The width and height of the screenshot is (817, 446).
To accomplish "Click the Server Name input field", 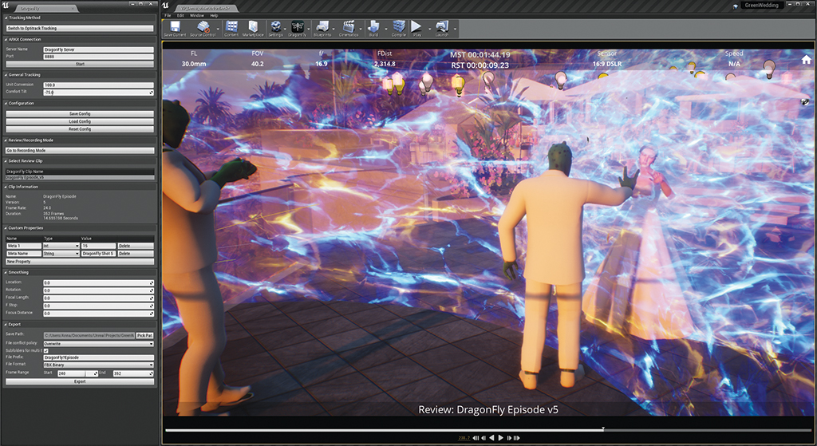I will click(x=98, y=49).
